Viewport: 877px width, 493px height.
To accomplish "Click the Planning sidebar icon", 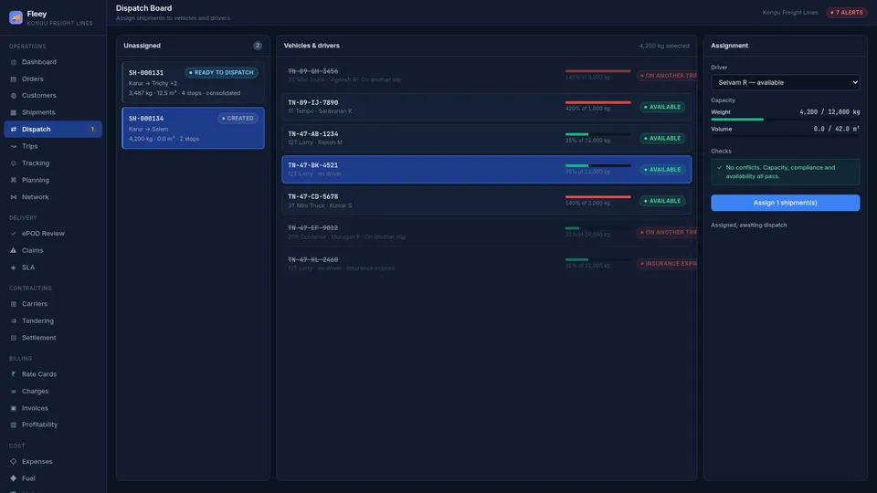I will tap(14, 180).
